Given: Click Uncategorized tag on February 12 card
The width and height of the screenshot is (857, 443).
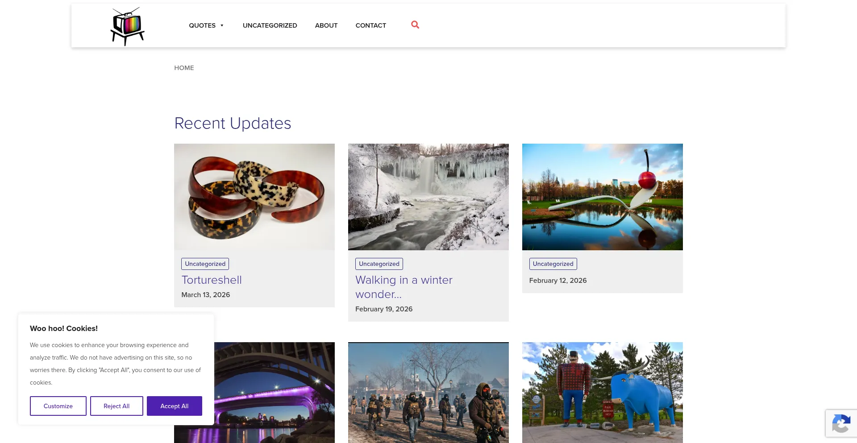Looking at the screenshot, I should [553, 264].
